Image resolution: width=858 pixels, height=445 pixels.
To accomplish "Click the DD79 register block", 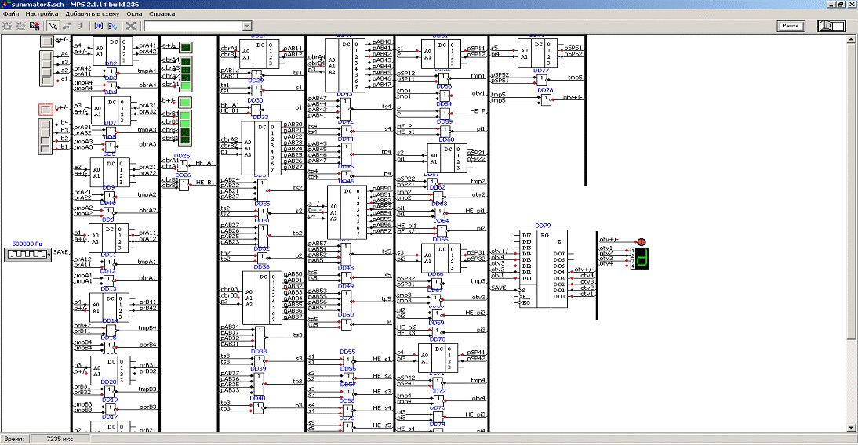I will pos(544,269).
